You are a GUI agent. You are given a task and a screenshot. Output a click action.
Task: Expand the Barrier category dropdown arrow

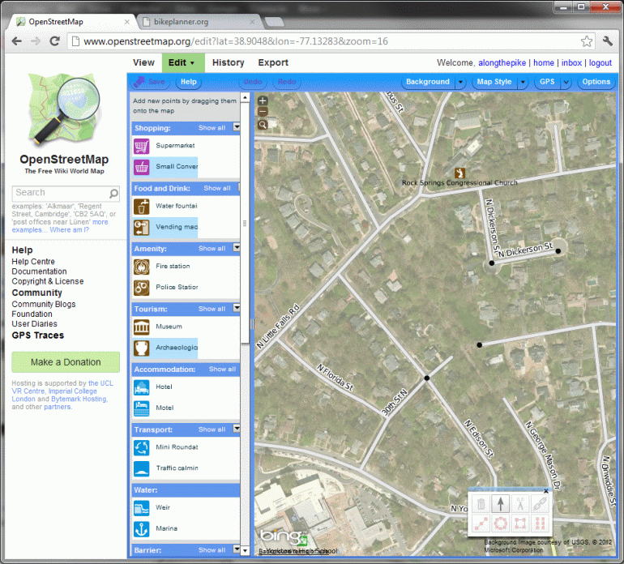pyautogui.click(x=237, y=549)
